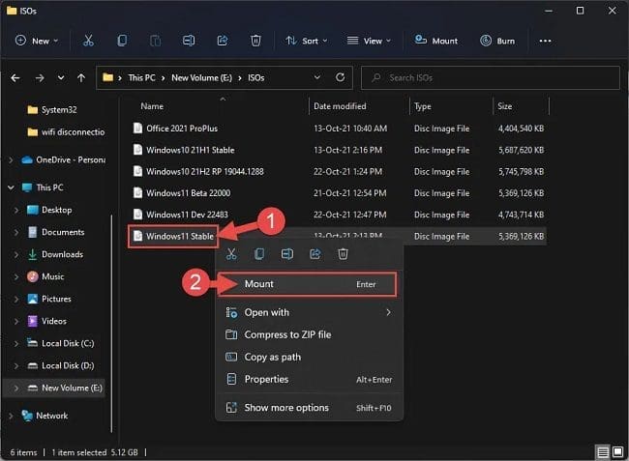
Task: Select New Volume (E:) in the sidebar
Action: (64, 389)
